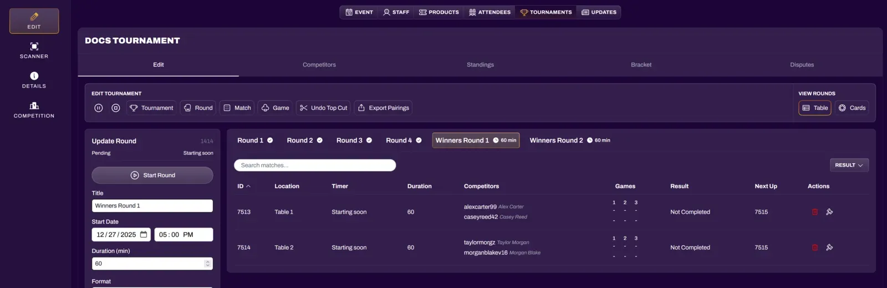
Task: Click the pause icon in Edit Tournament
Action: tap(99, 108)
